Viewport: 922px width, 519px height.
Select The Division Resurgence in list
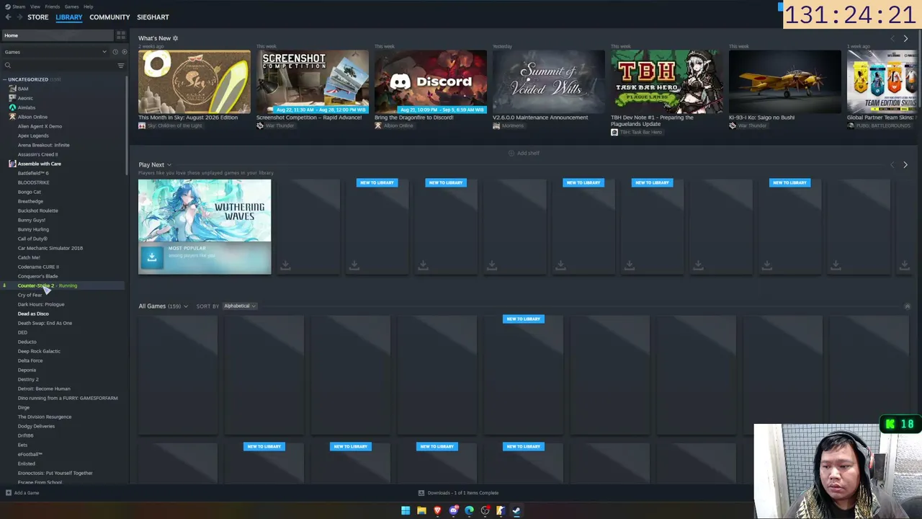point(45,417)
